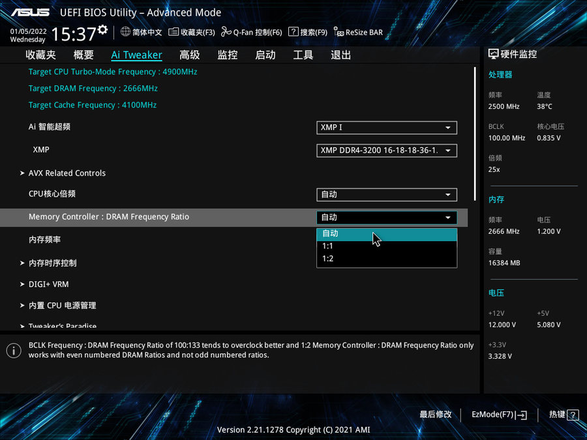Click the globe language icon 简体中文
Image resolution: width=587 pixels, height=440 pixels.
[126, 32]
